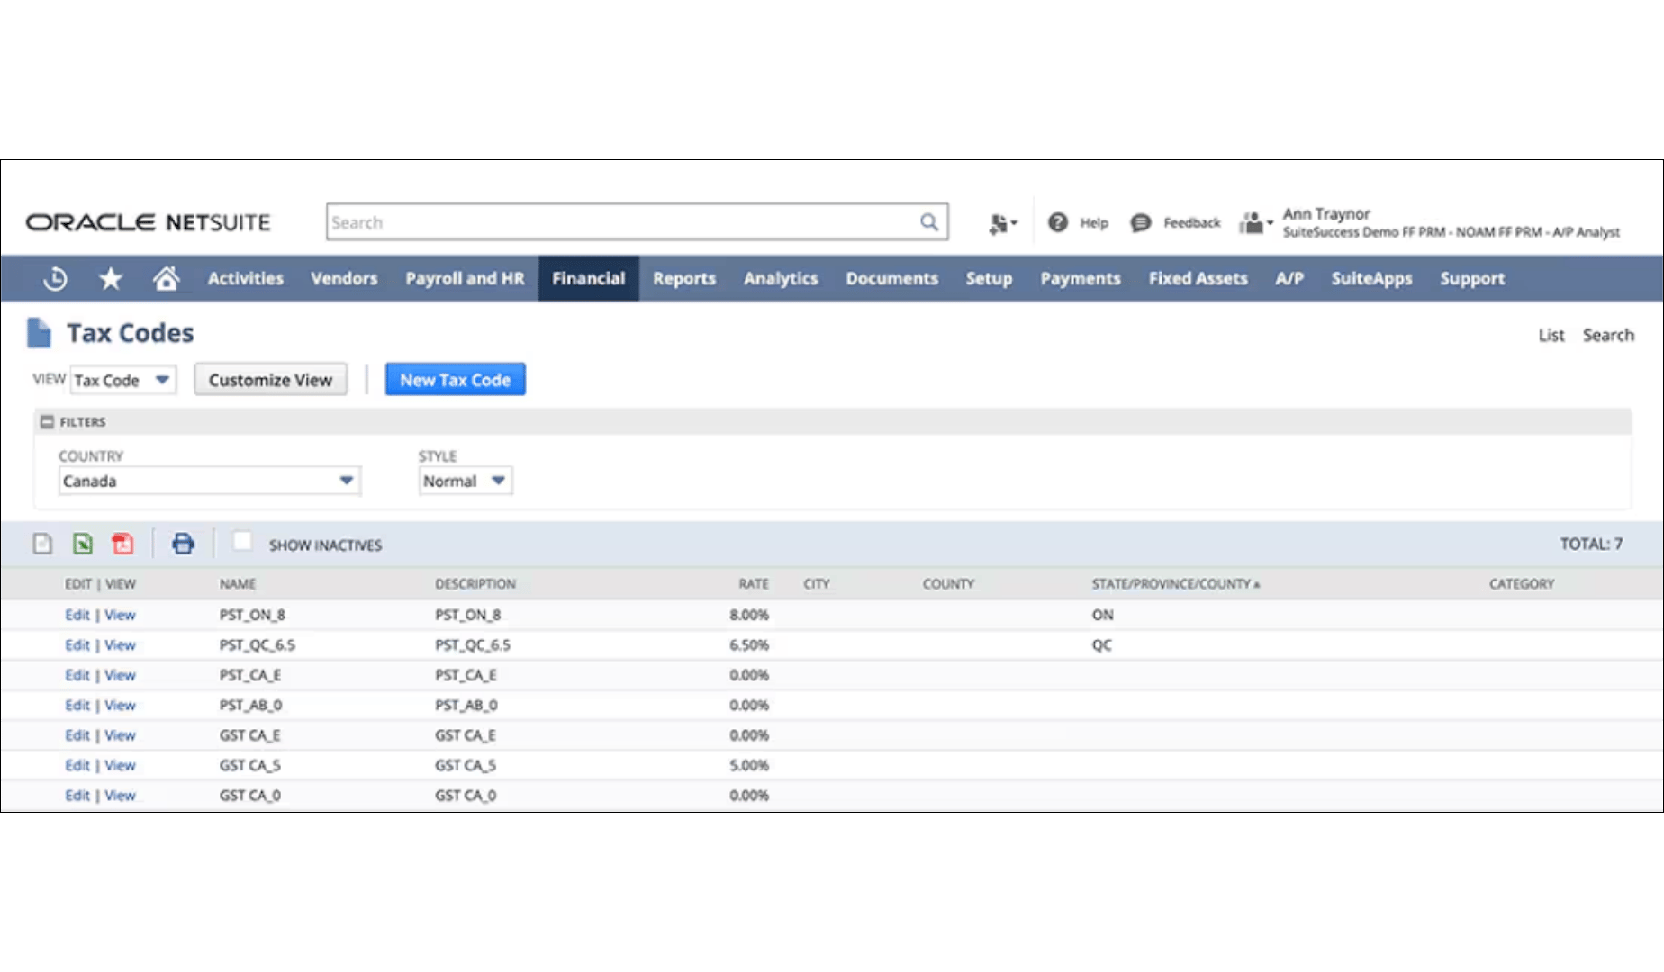Open the Fixed Assets menu
The image size is (1664, 972).
pos(1198,278)
